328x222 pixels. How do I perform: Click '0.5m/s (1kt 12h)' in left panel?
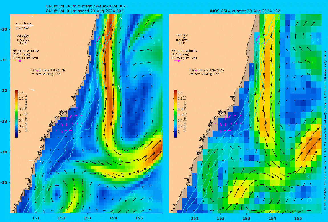tap(25, 58)
